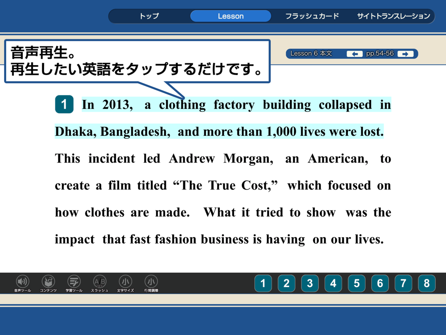Jump to section 8 in bottom bar

point(427,284)
